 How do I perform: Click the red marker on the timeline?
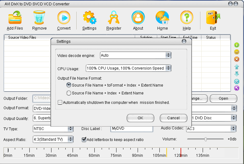(181, 152)
